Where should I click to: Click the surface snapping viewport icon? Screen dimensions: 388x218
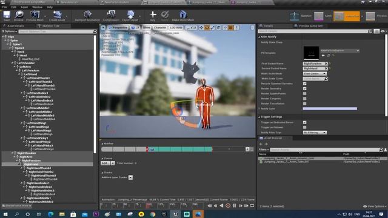[x=225, y=28]
